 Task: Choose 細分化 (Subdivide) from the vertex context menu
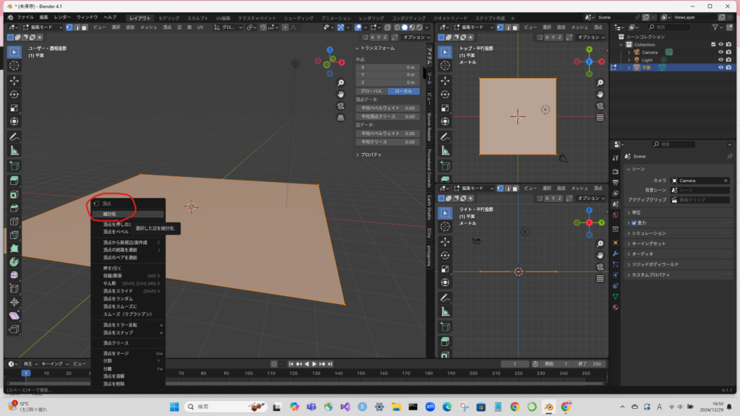110,214
